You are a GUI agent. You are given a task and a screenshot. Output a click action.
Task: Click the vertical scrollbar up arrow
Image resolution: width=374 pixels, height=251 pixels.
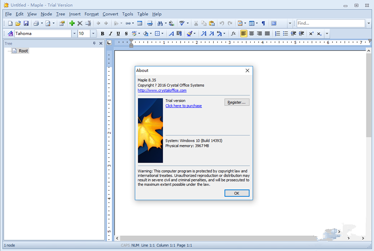click(368, 50)
